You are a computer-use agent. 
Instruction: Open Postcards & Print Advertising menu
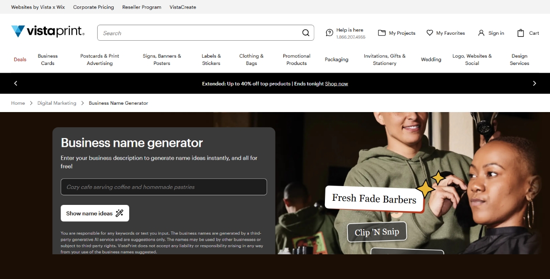point(99,59)
